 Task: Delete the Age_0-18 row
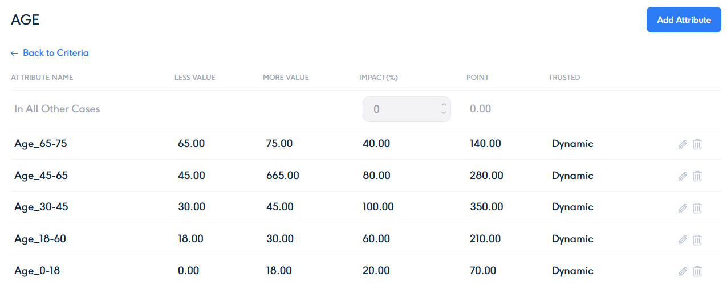(x=697, y=271)
